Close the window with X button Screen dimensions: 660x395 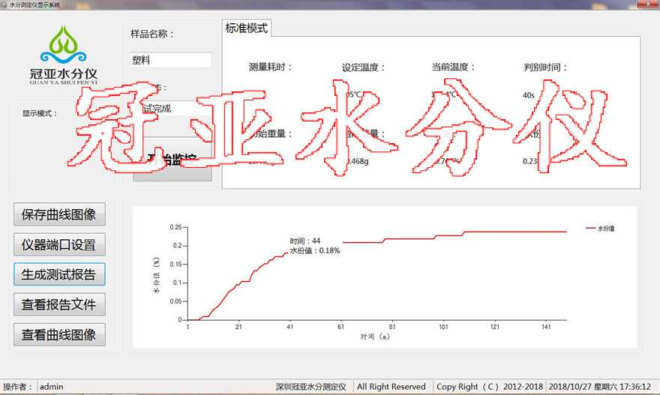click(x=648, y=4)
